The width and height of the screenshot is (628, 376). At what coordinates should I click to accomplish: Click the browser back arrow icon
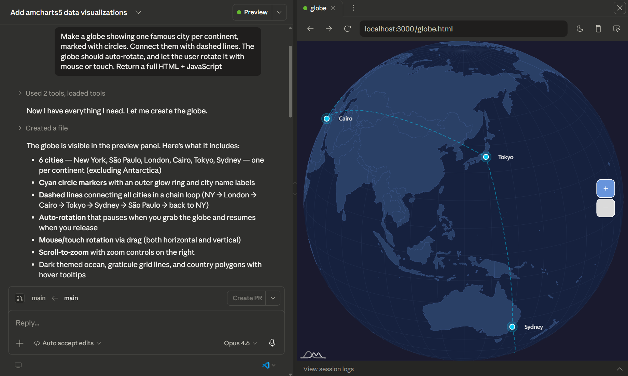(x=310, y=29)
